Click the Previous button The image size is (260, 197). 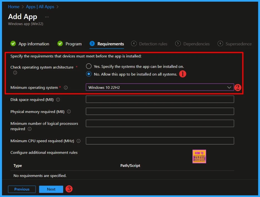click(22, 189)
